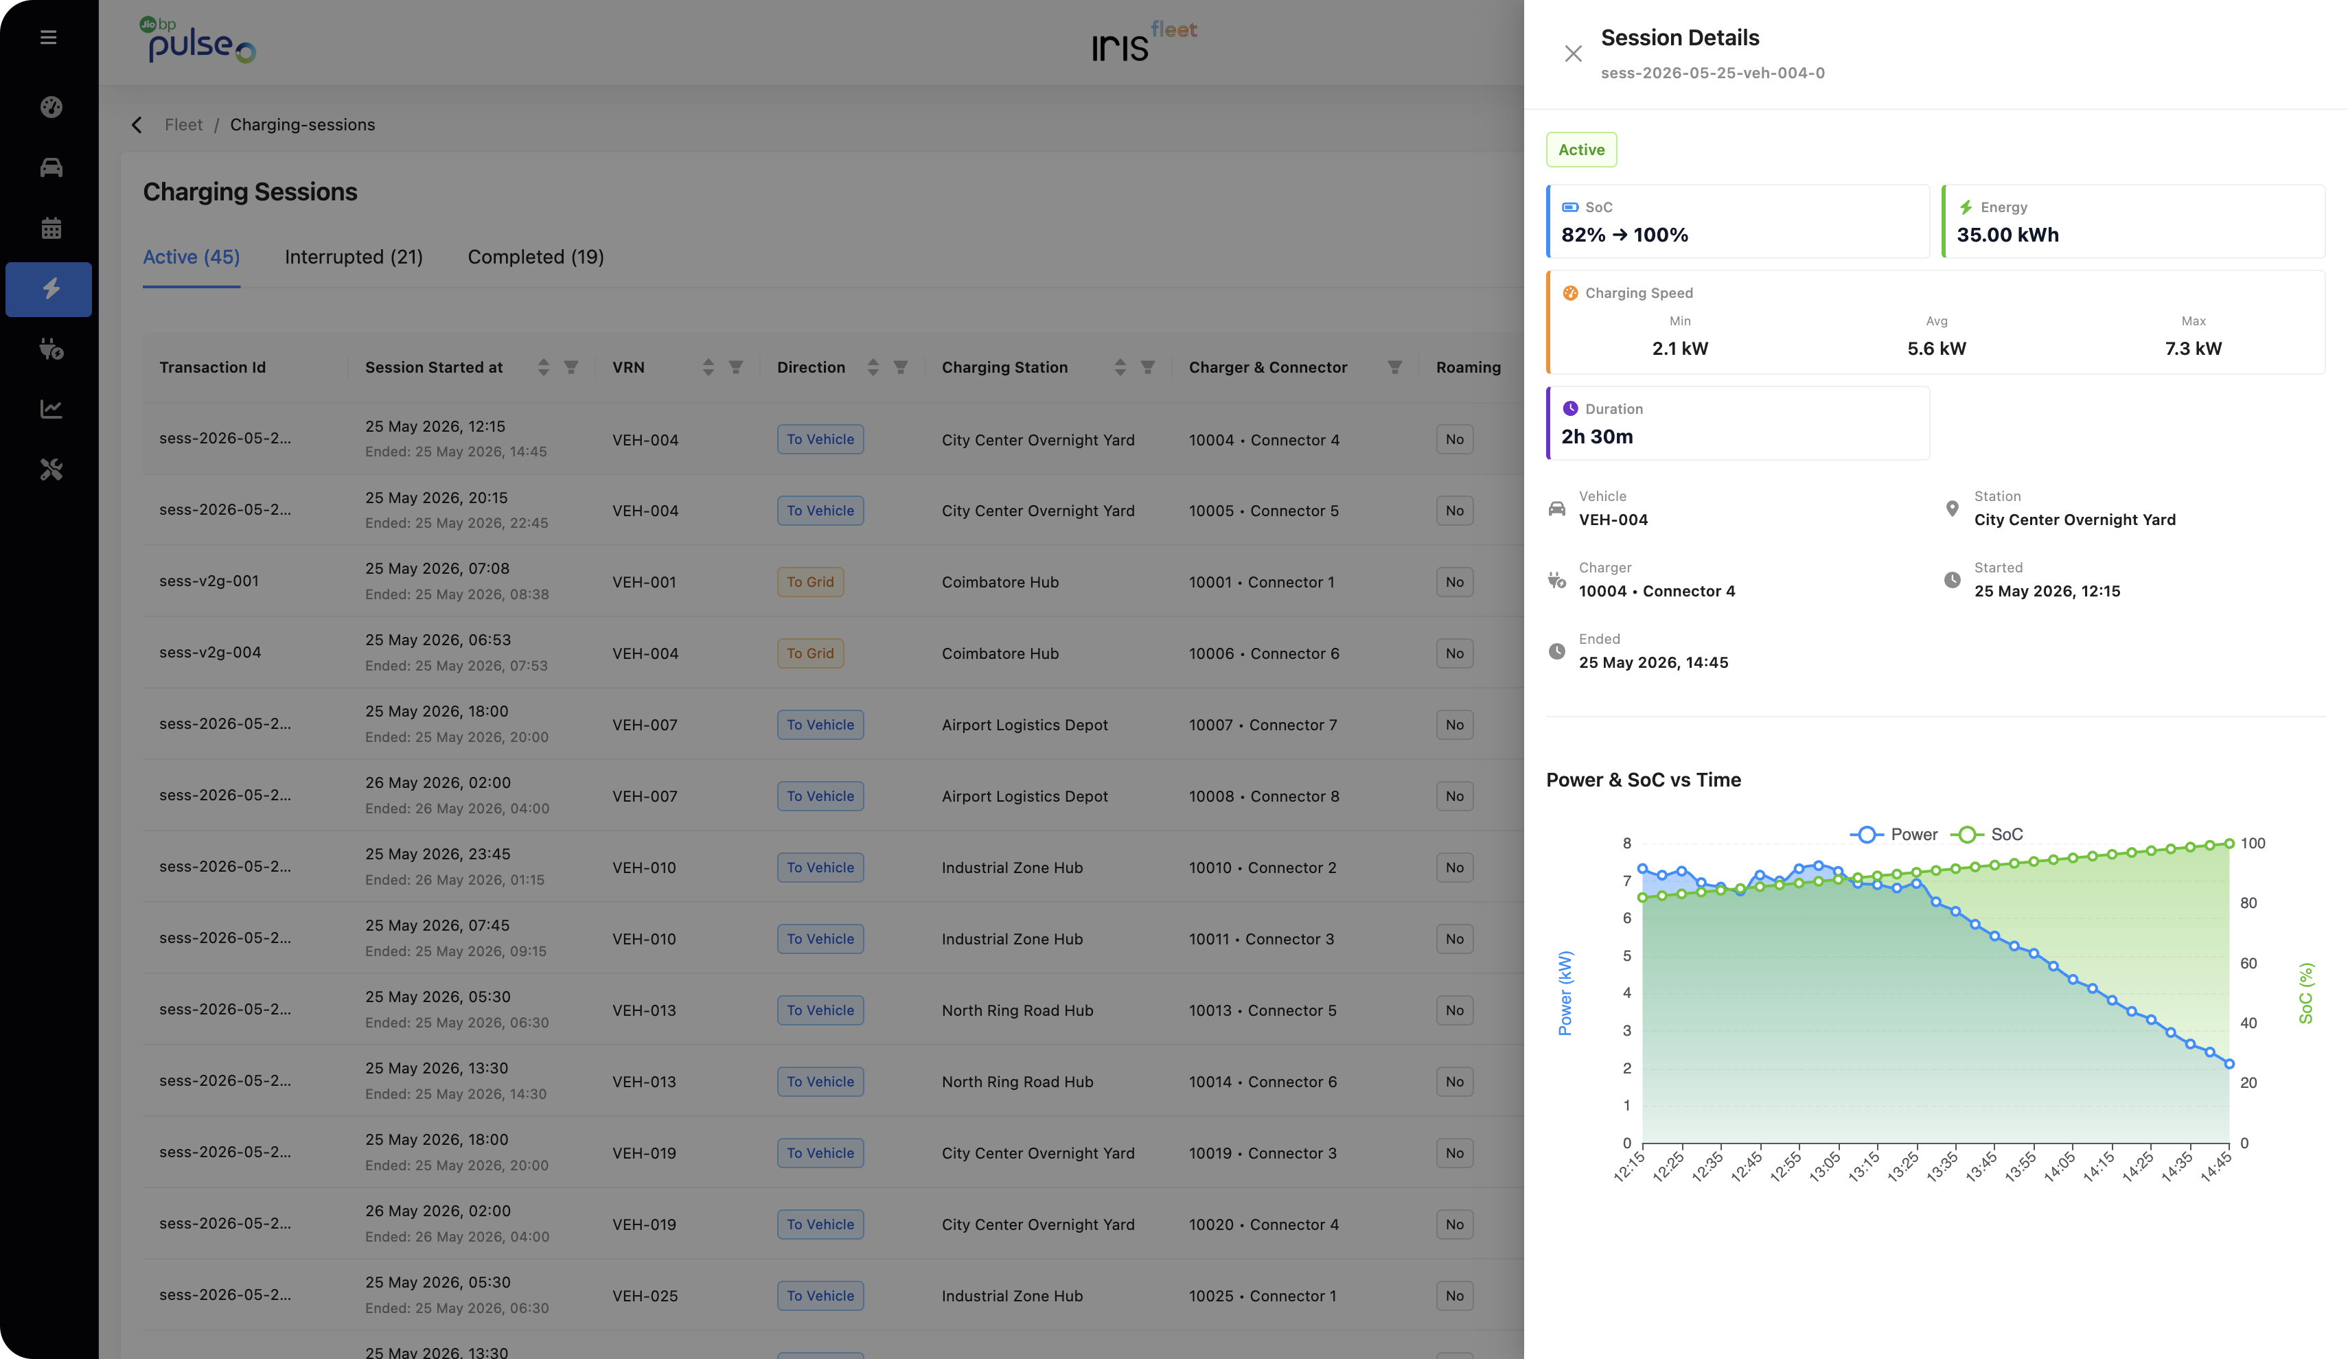Click Airport Logistics Depot for Connector 8
This screenshot has height=1359, width=2348.
coord(1025,796)
